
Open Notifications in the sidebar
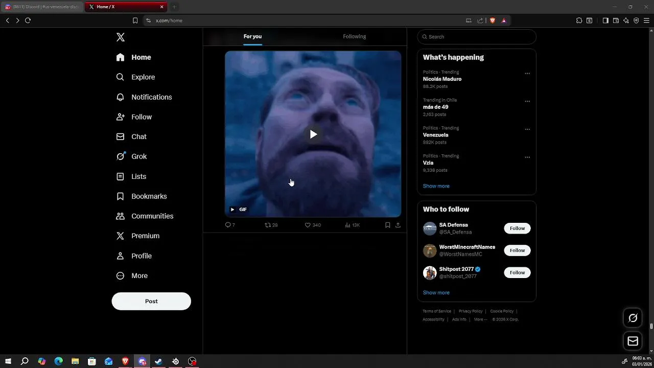point(144,97)
